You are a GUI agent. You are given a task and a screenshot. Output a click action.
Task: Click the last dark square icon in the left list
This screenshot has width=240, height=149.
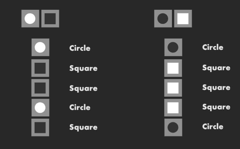[40, 127]
